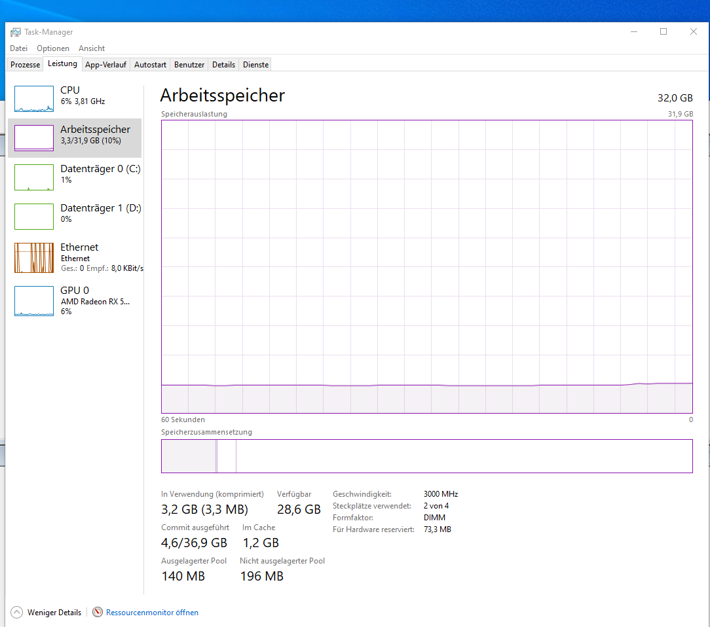The height and width of the screenshot is (627, 710).
Task: Click the '3,2 GB (3,3 MB)' in-use value
Action: [204, 509]
